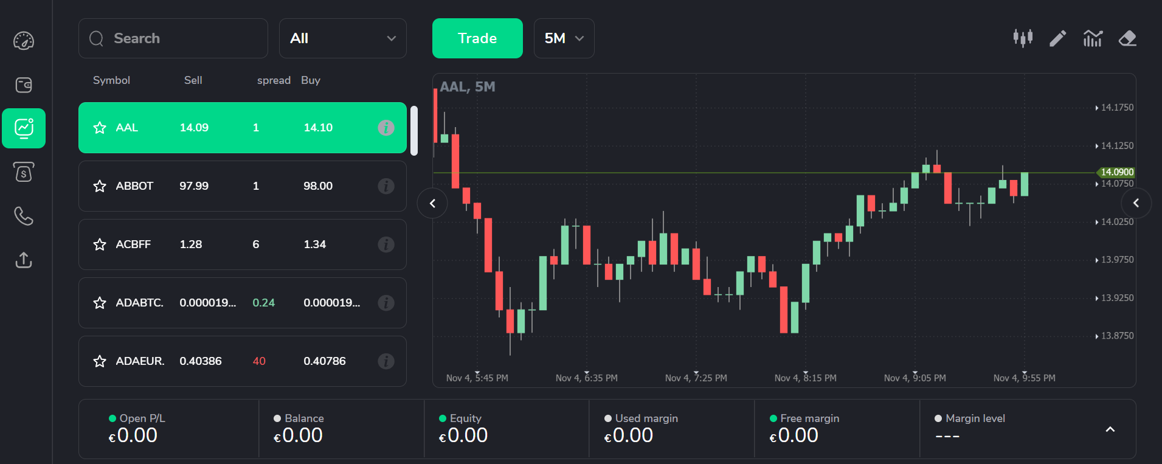Select the ADABTC symbol row
Screen dimensions: 1162x464
[x=243, y=303]
